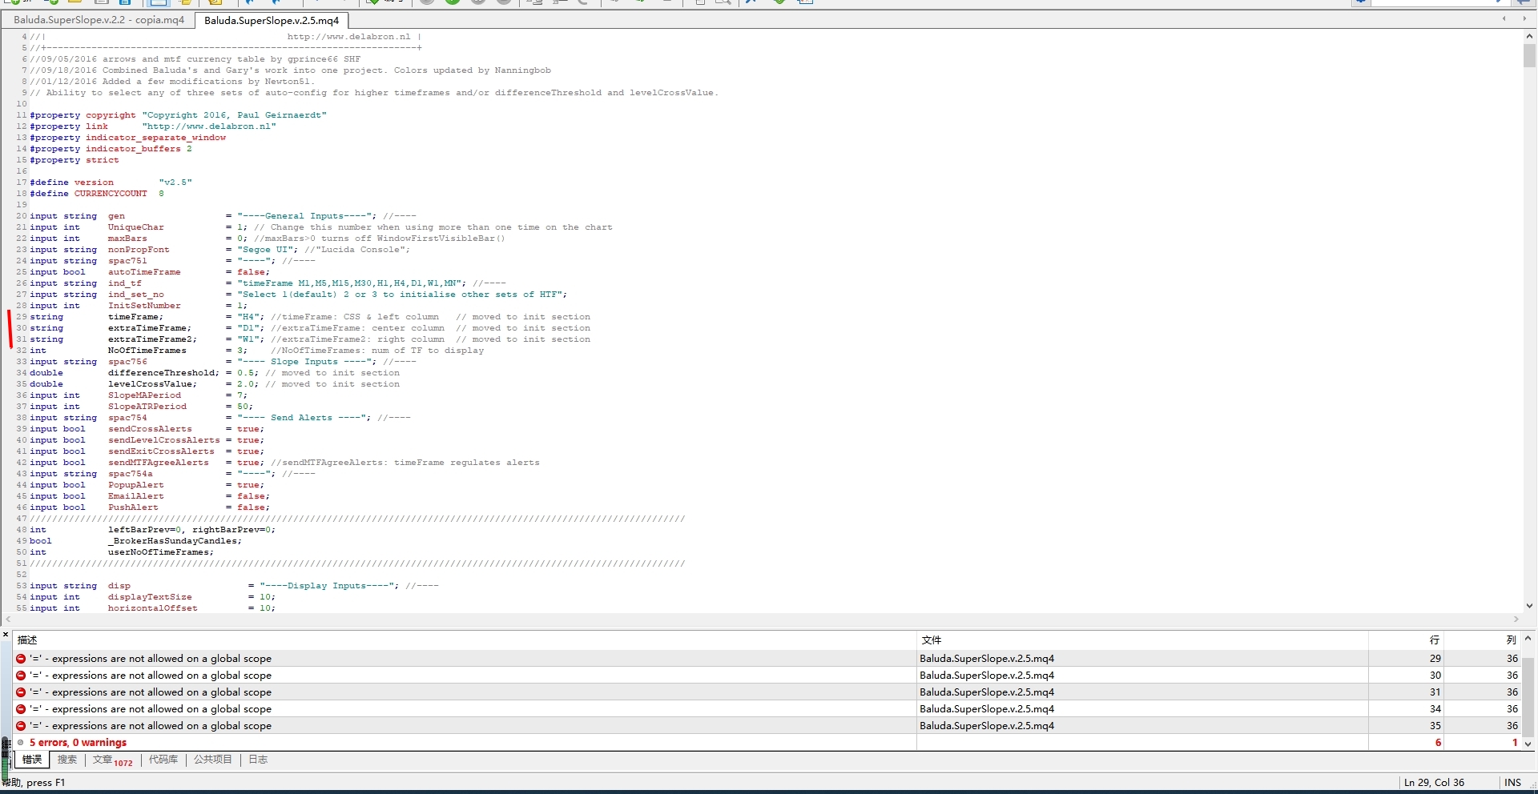Click the maxBars input variable
Viewport: 1538px width, 794px height.
coord(127,239)
